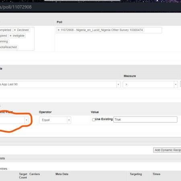Click the Meta Data column header

tap(62, 174)
